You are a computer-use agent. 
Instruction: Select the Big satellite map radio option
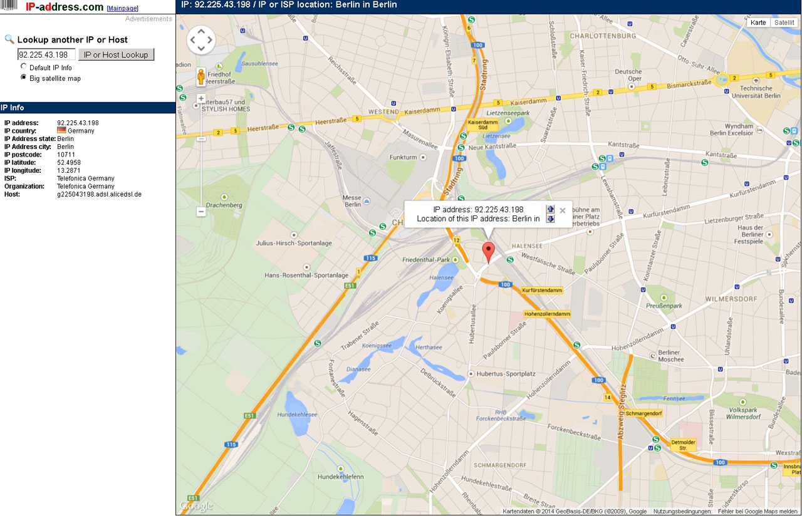click(x=24, y=77)
